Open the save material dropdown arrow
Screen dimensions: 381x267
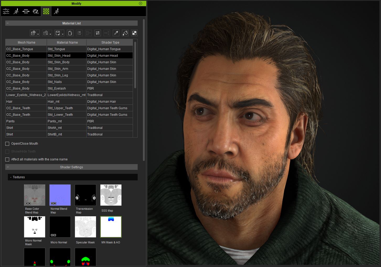(63, 34)
